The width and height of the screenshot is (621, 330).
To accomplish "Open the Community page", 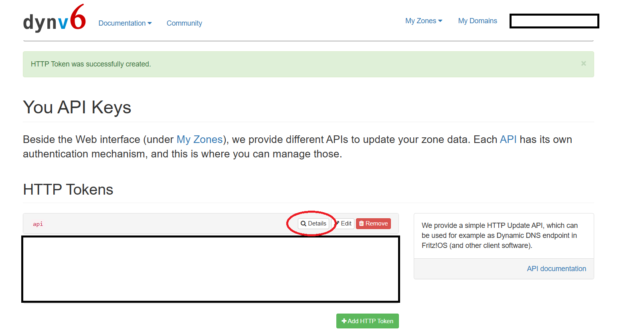I will point(184,23).
